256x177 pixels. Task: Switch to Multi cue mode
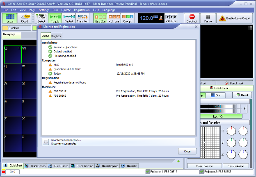click(114, 18)
